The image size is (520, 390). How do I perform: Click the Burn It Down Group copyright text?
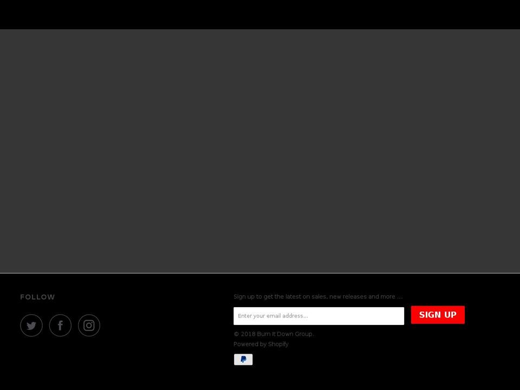tap(274, 334)
